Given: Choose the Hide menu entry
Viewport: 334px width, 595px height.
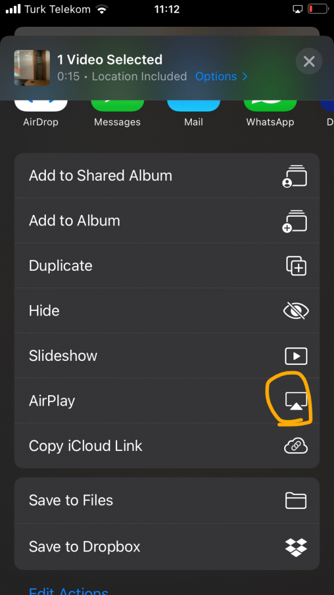Looking at the screenshot, I should click(x=167, y=311).
